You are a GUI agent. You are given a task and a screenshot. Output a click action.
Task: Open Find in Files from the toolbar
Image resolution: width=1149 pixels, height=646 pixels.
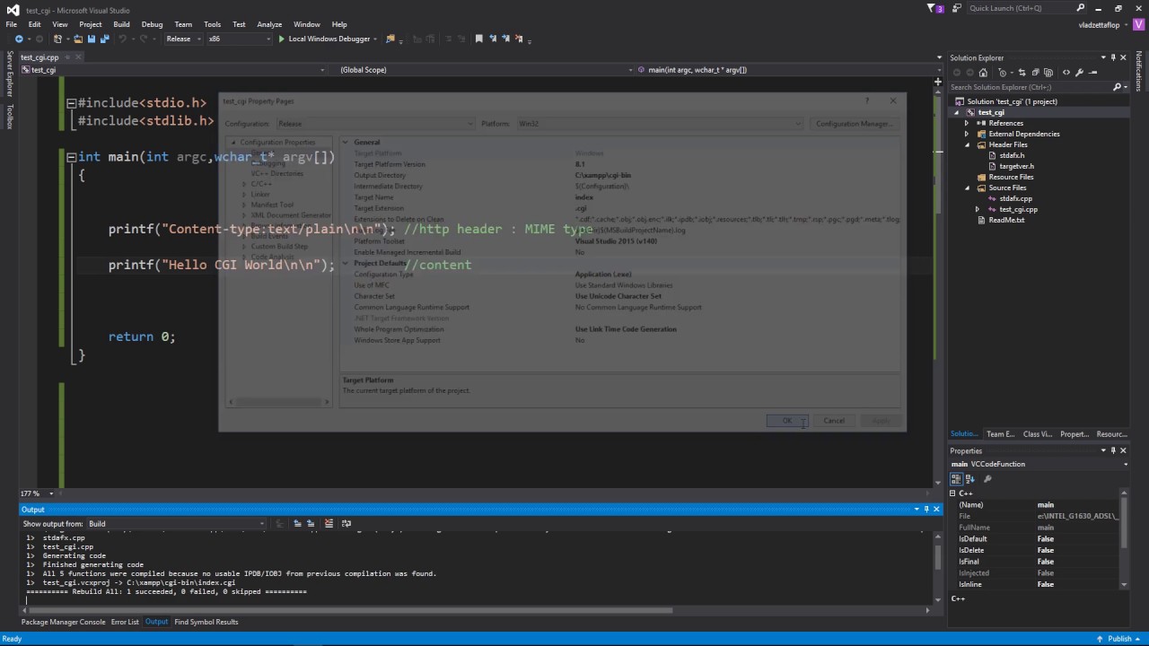[x=390, y=39]
